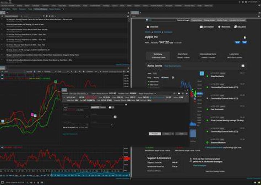Open the account dropdown in trade ticket
Viewport: 261px width, 185px height.
click(x=78, y=94)
